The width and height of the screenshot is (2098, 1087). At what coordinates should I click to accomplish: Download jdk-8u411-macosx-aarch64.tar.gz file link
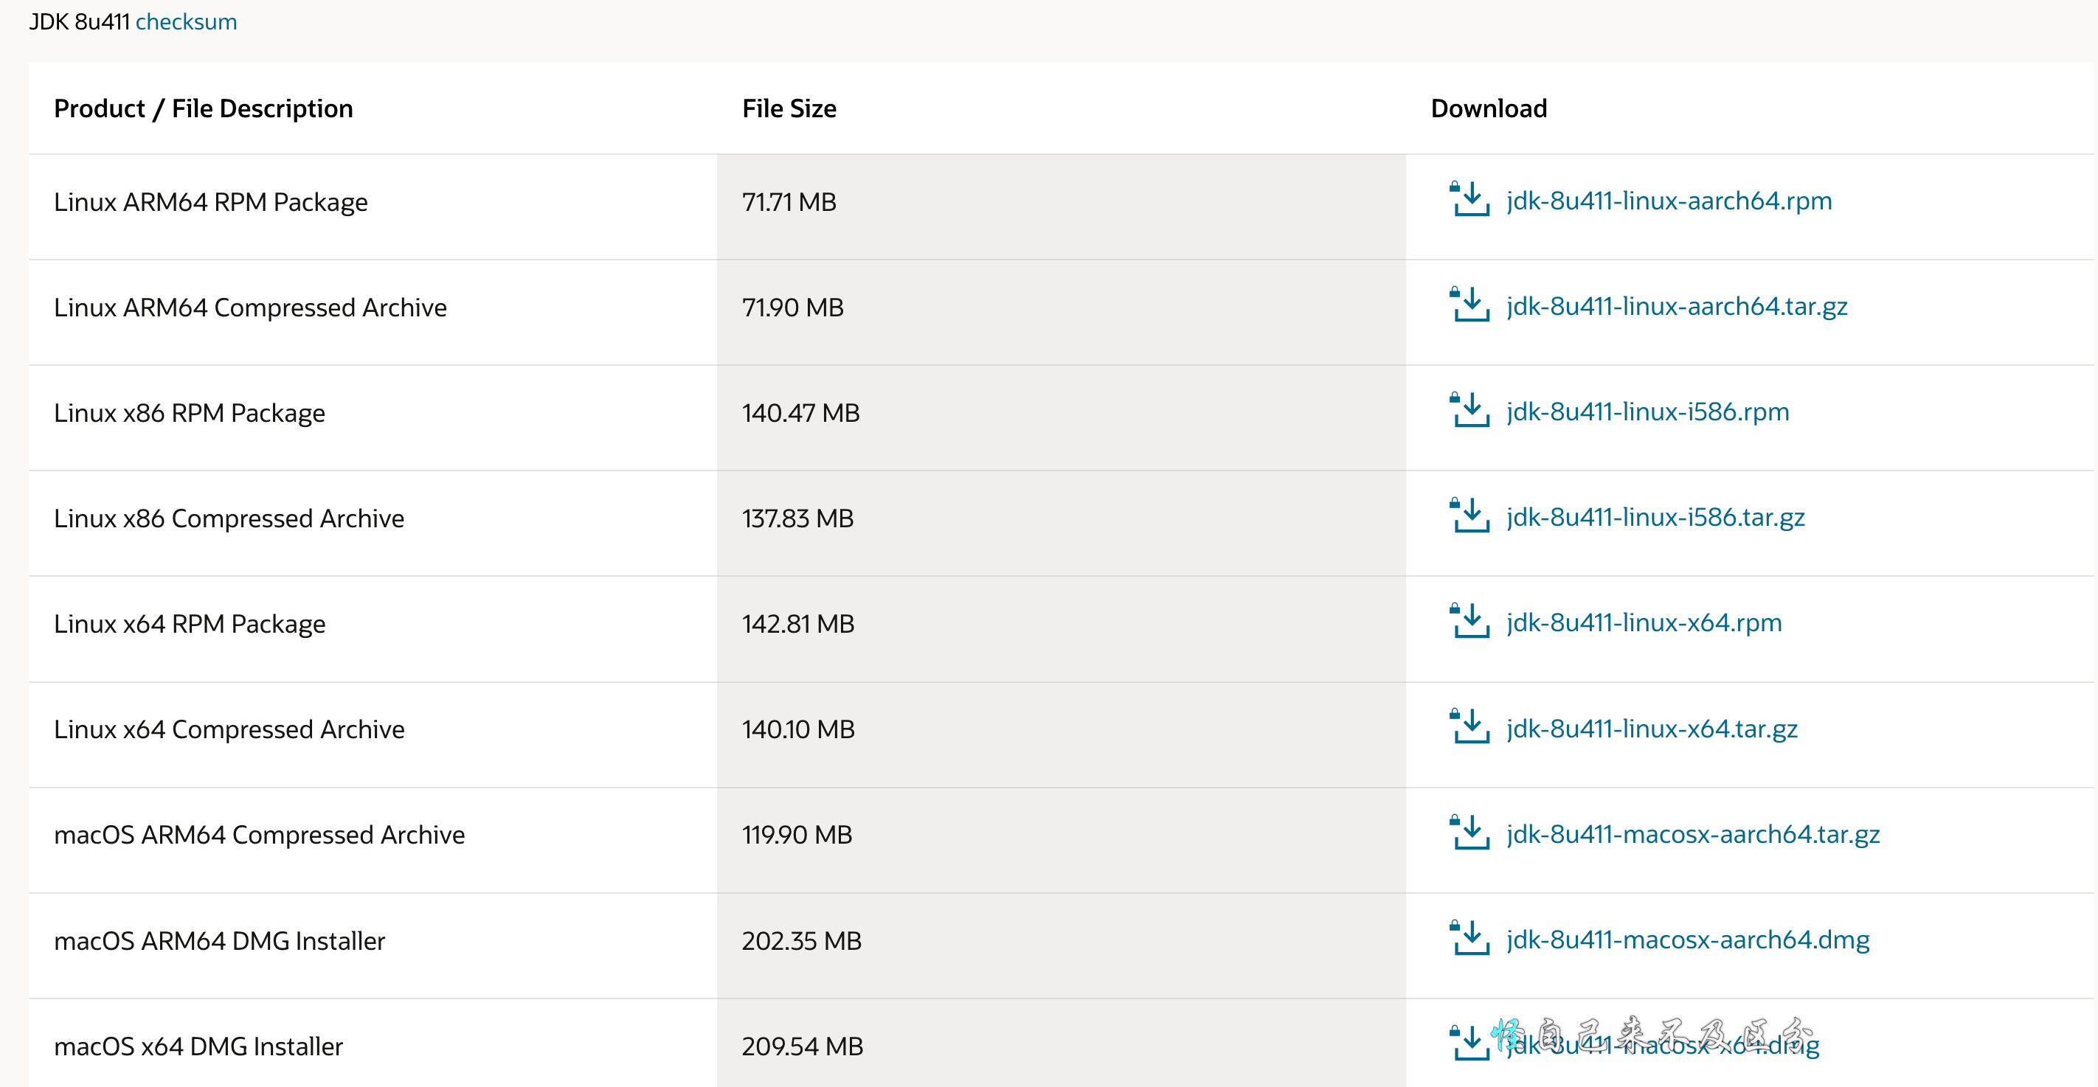1693,834
